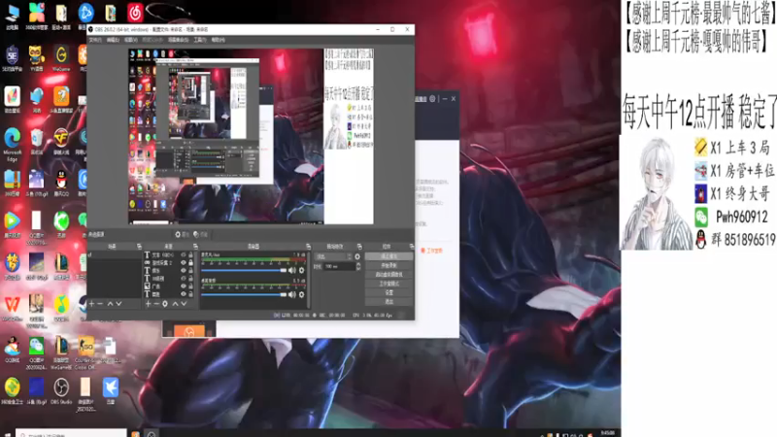Open the 工具 menu in OBS
Viewport: 777px width, 437px height.
pyautogui.click(x=200, y=40)
